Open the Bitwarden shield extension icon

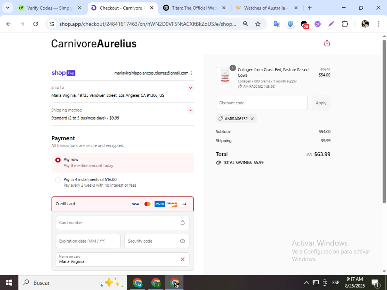click(290, 24)
